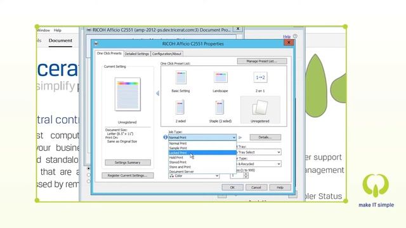
Task: Click the Help button in Properties dialog
Action: click(280, 187)
